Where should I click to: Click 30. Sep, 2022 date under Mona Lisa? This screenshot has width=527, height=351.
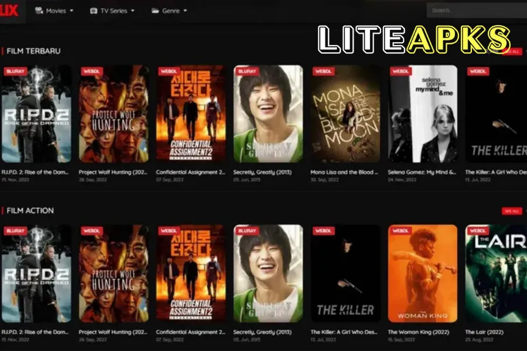(x=324, y=180)
